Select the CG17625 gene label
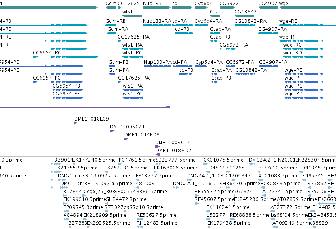This screenshot has height=229, width=336. click(129, 4)
